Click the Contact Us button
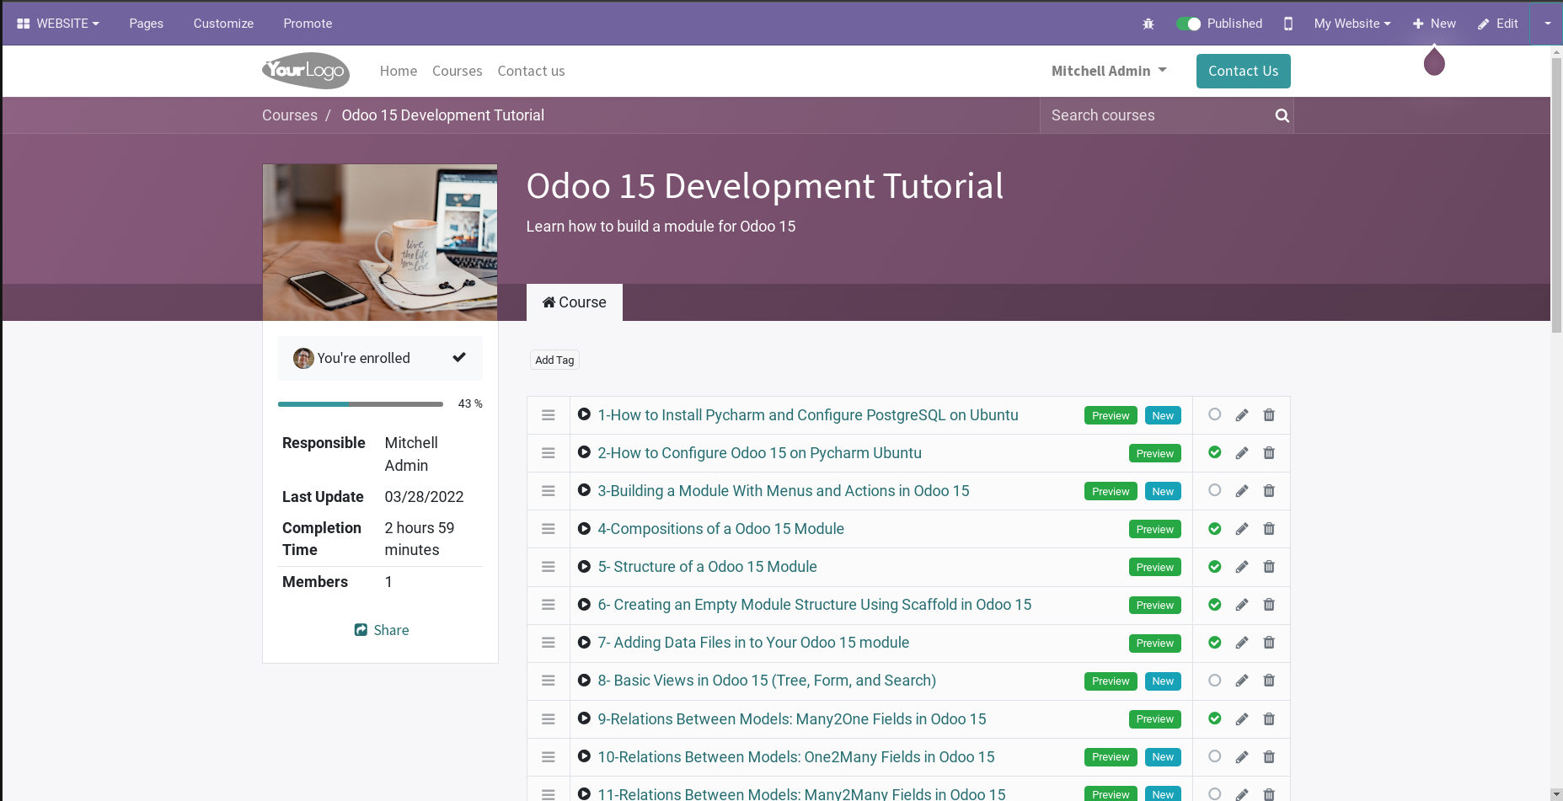Image resolution: width=1563 pixels, height=801 pixels. click(1244, 71)
